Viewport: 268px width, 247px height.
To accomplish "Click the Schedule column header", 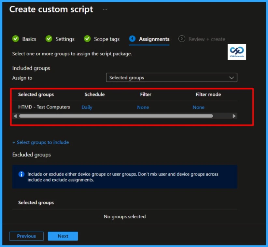I will [94, 94].
